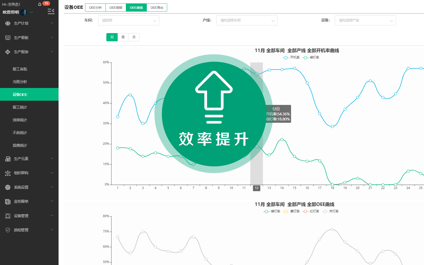
Task: Click the 设备管理 sidebar icon
Action: coord(8,216)
